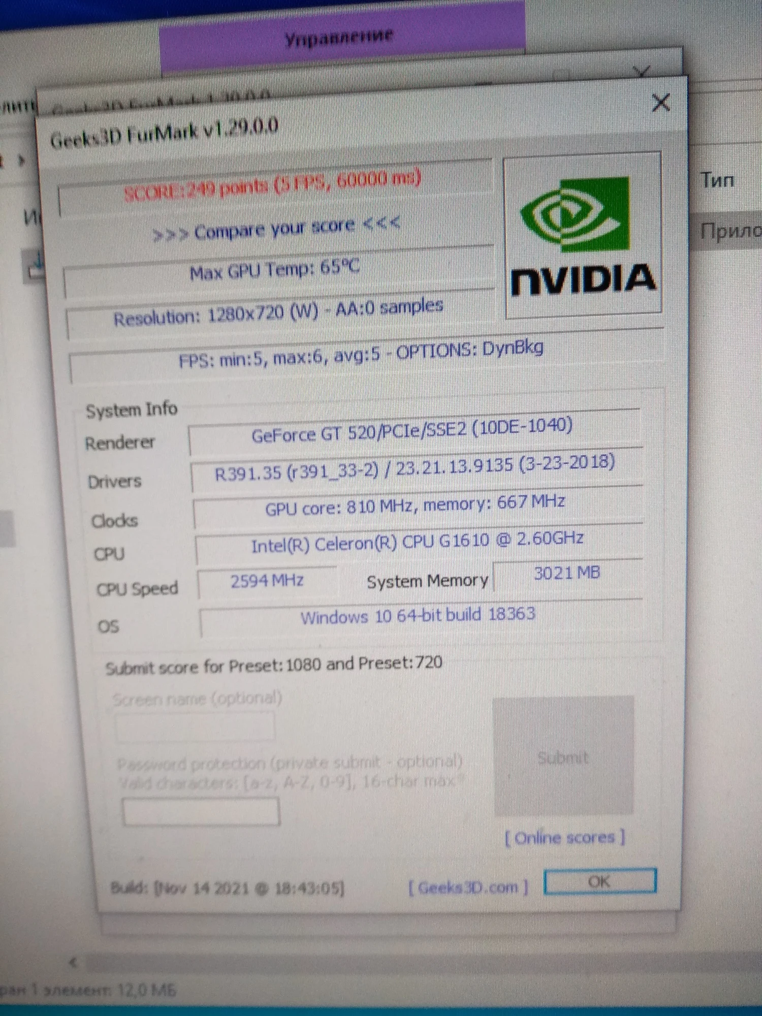Image resolution: width=762 pixels, height=1016 pixels.
Task: Click the System Info group heading
Action: (x=132, y=410)
